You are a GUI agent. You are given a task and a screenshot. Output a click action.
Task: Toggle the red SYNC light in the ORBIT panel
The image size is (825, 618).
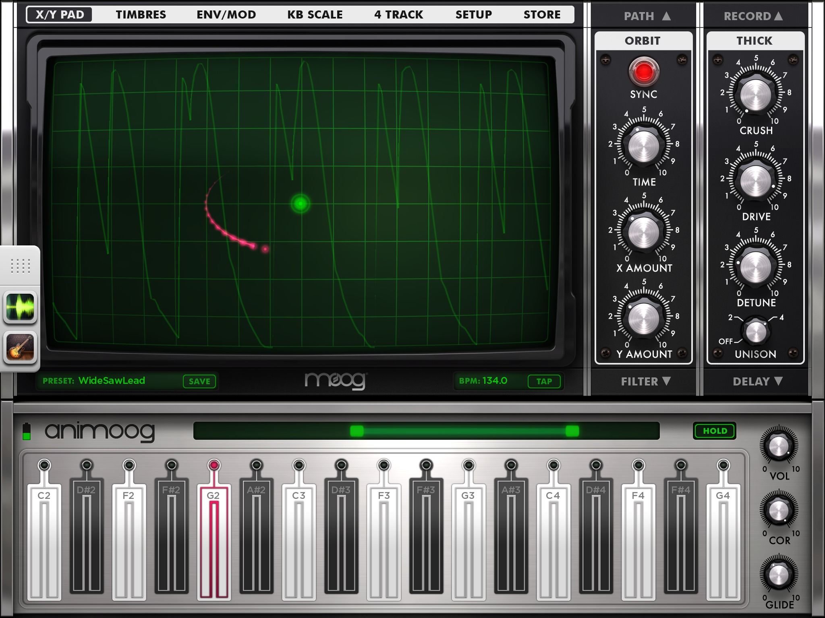(x=643, y=72)
